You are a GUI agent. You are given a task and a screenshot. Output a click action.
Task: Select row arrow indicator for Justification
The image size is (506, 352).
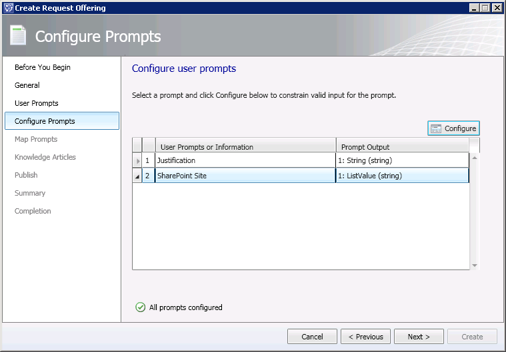(138, 160)
